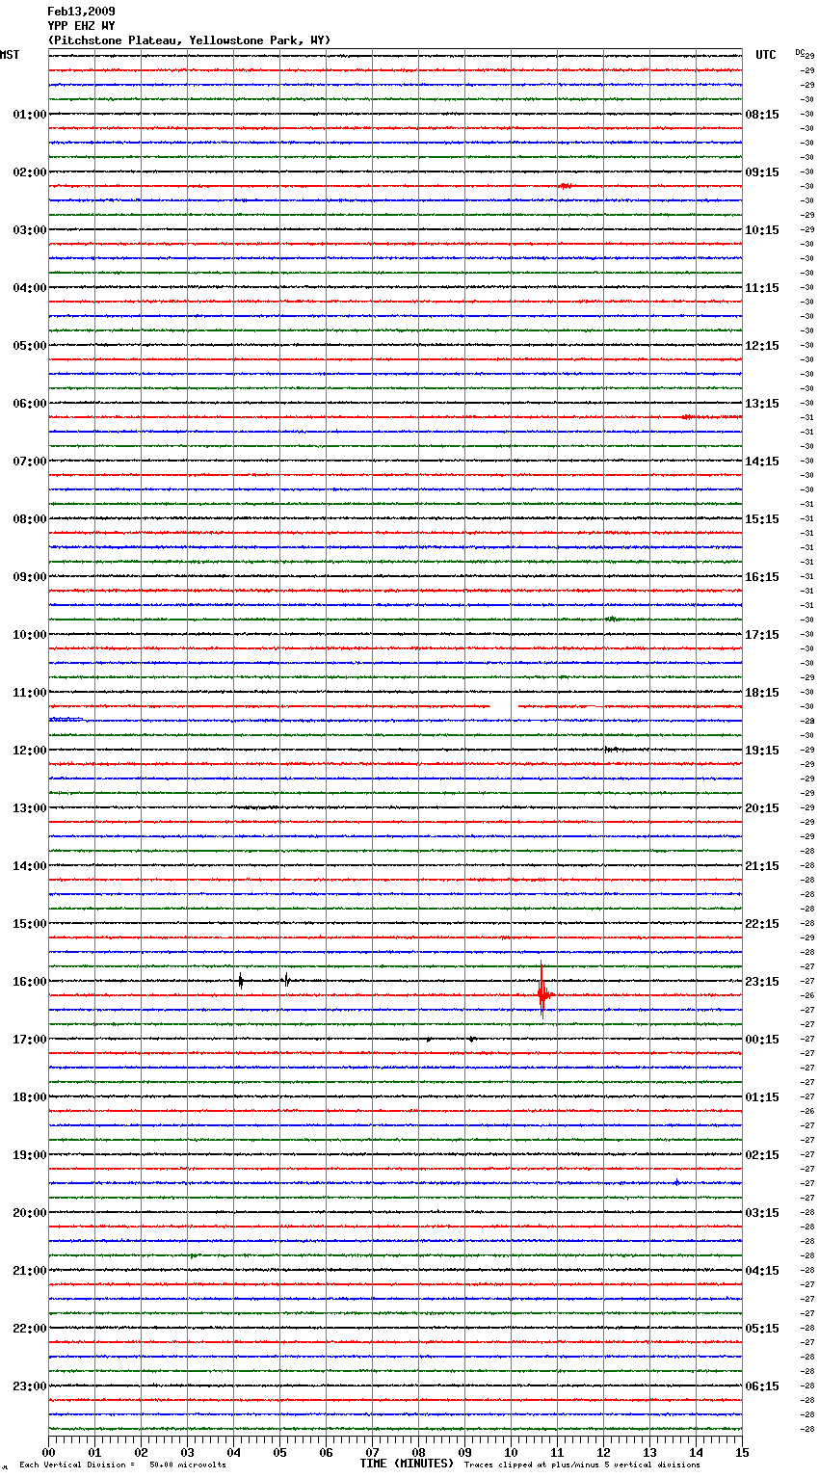Select the 15:00 MST time label
Screen dimensions: 819x1478
[x=30, y=924]
